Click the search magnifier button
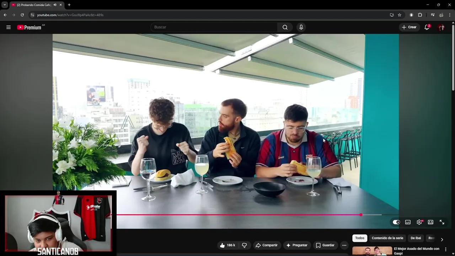455x256 pixels. tap(285, 27)
